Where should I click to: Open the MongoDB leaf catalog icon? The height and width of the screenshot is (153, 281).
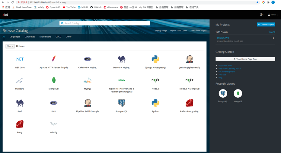tap(54, 80)
